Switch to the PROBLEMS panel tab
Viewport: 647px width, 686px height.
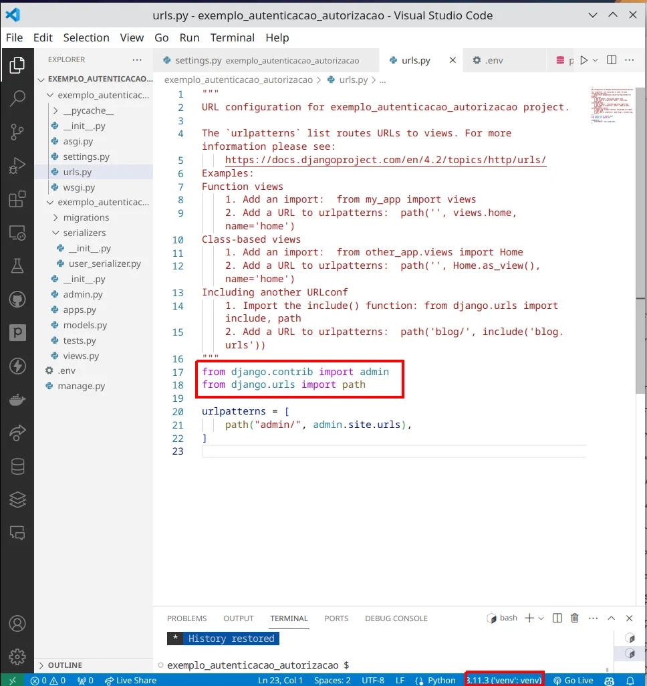(186, 618)
